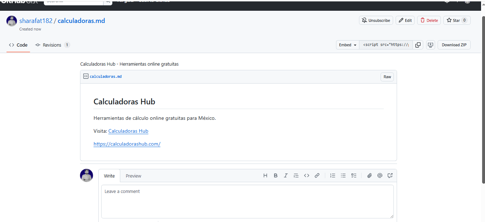Click the file icon beside calculadoras.md
The width and height of the screenshot is (485, 222).
coord(85,76)
